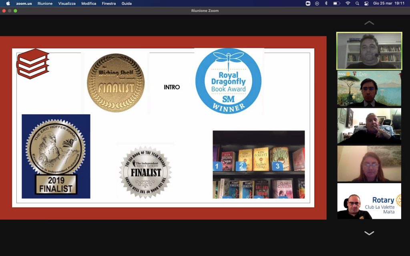The width and height of the screenshot is (410, 256).
Task: Open the Apple menu
Action: click(x=8, y=3)
